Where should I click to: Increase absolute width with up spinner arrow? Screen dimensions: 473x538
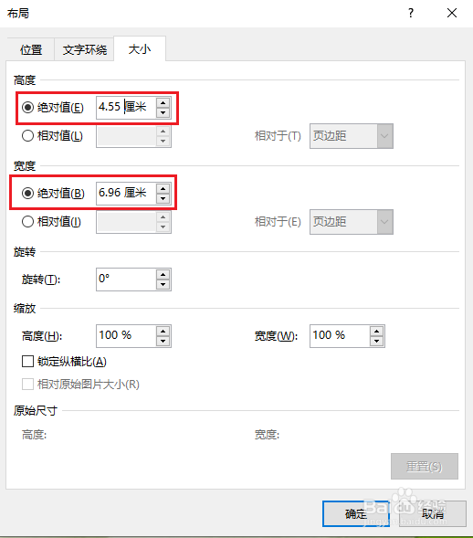pyautogui.click(x=163, y=189)
